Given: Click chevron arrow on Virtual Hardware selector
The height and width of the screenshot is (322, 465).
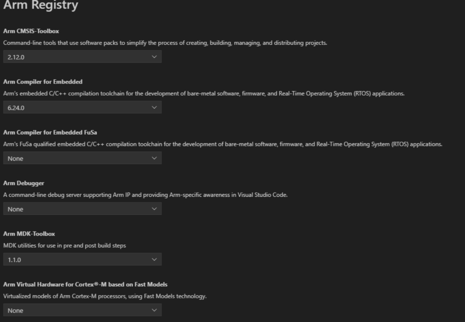Looking at the screenshot, I should point(154,310).
